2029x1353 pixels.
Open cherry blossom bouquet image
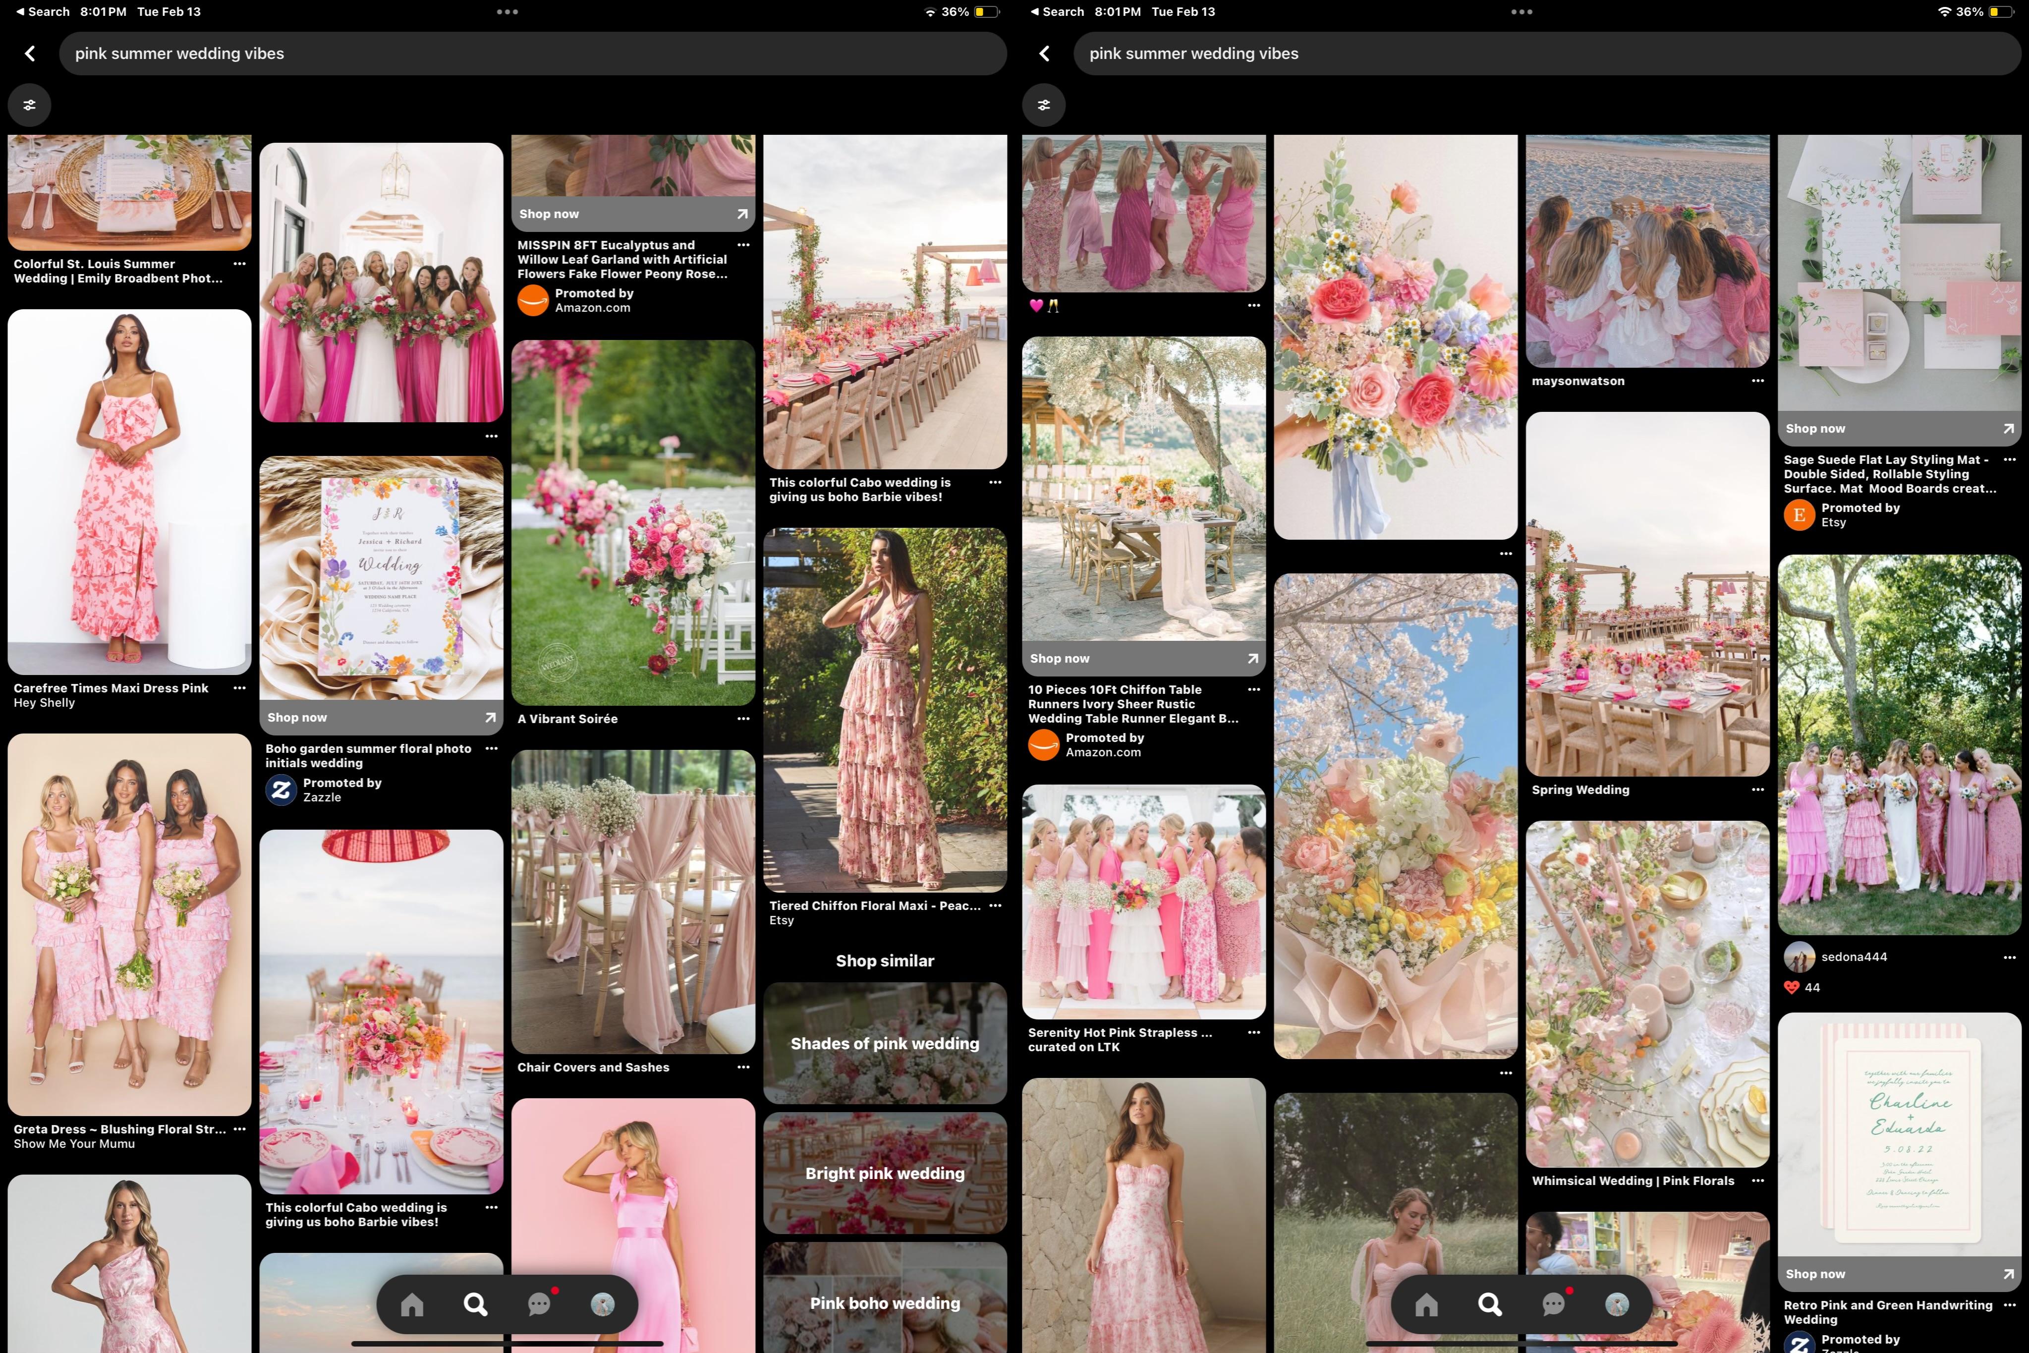pos(1396,816)
